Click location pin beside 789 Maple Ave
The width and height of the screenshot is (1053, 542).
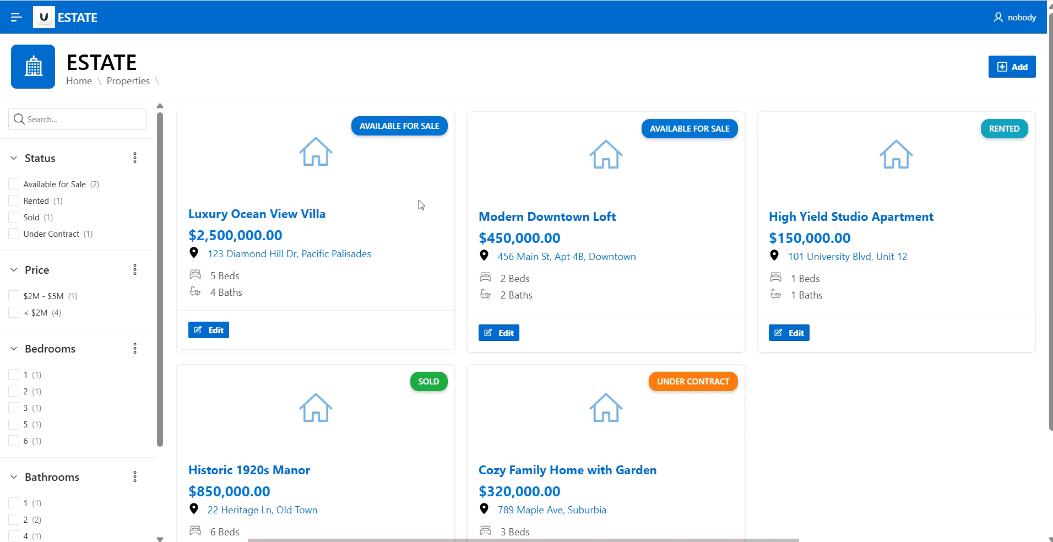pyautogui.click(x=484, y=509)
